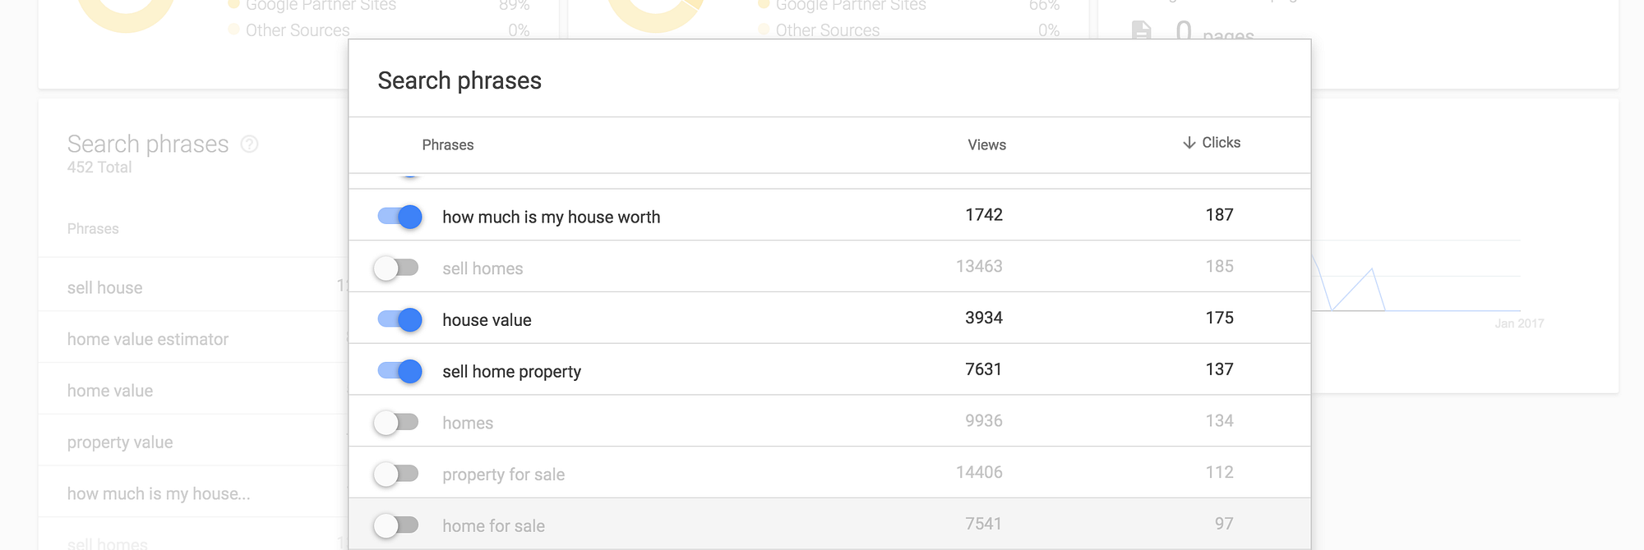Sort the table by the Views column

pyautogui.click(x=986, y=145)
